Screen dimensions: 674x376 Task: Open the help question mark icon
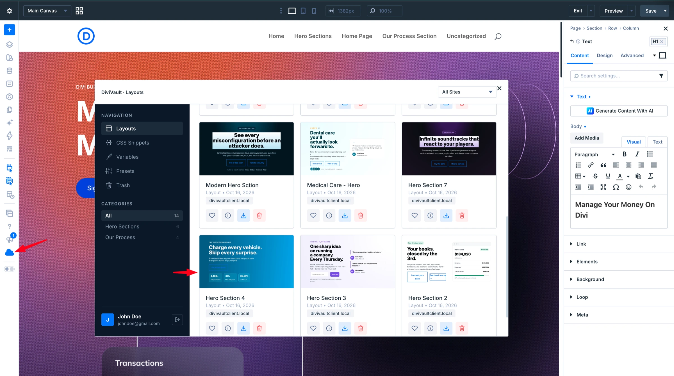(9, 226)
